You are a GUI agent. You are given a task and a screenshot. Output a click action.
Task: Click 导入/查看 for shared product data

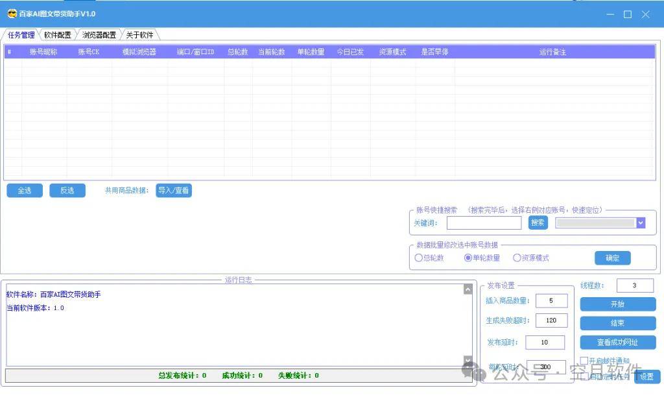174,190
